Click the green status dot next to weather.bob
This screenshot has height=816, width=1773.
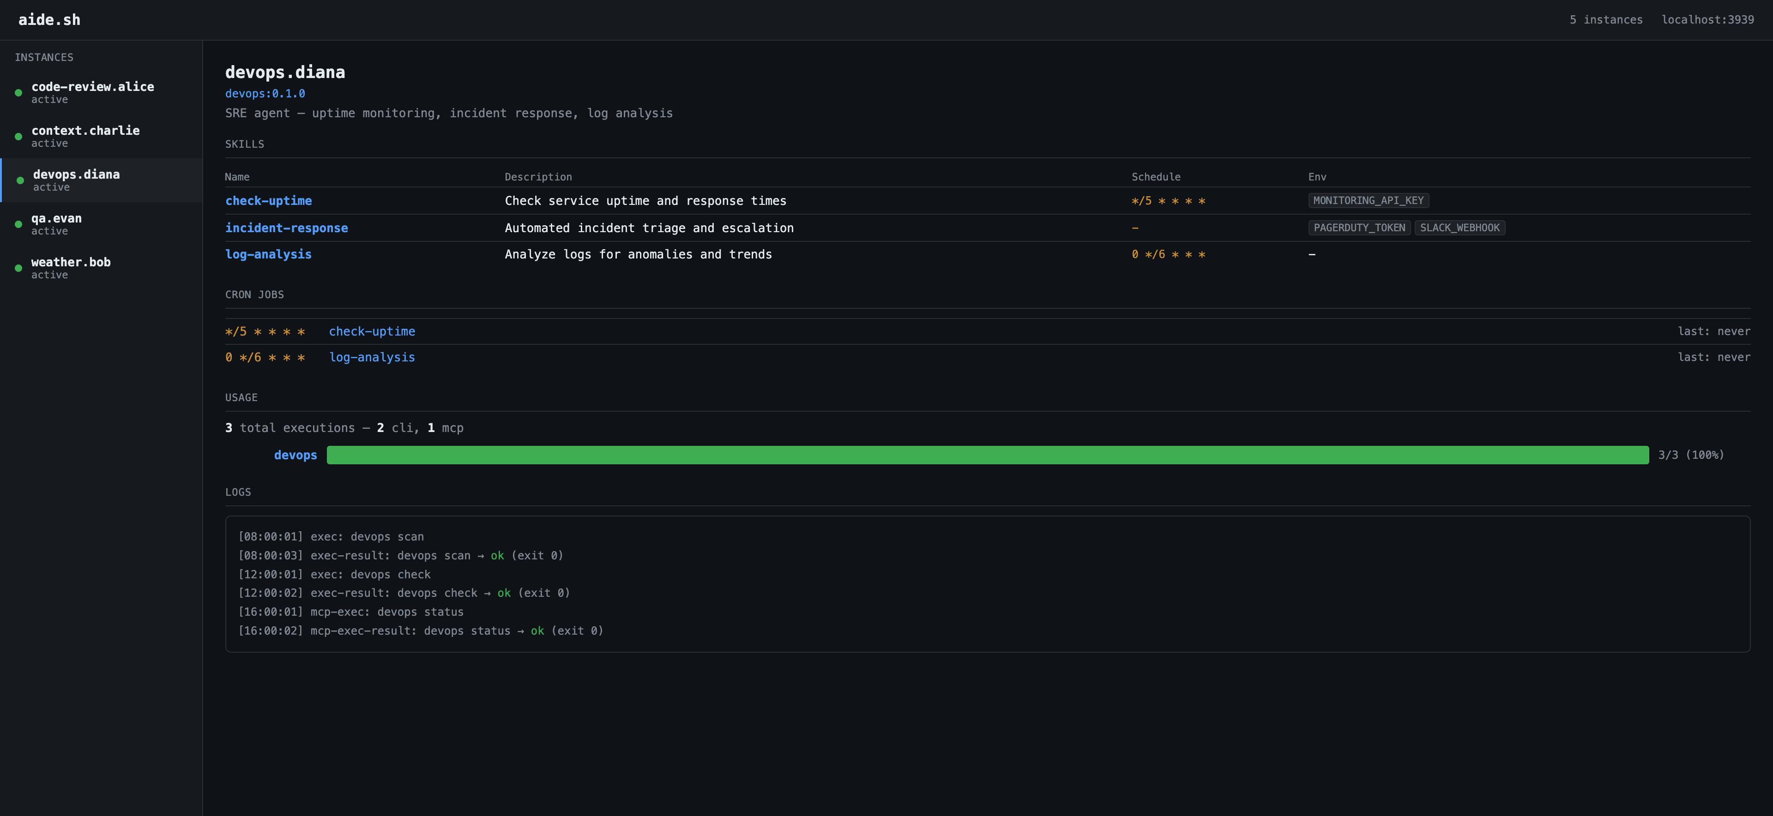click(18, 268)
